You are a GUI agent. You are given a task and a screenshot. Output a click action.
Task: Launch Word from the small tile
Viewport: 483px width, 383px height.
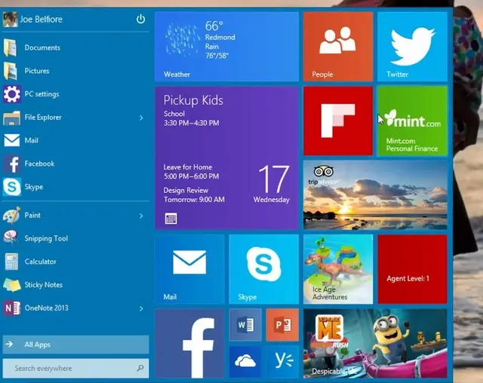(245, 325)
